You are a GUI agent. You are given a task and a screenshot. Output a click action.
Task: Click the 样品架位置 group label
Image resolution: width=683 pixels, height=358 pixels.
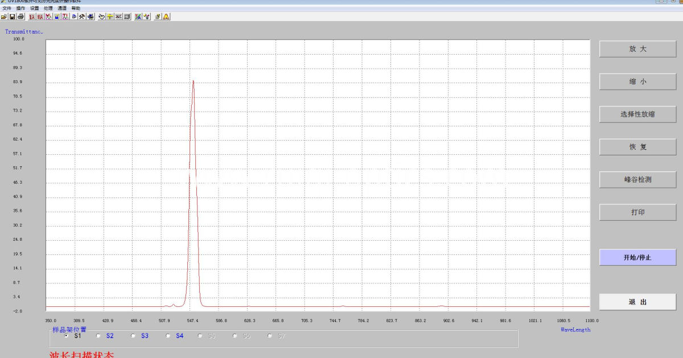[69, 330]
